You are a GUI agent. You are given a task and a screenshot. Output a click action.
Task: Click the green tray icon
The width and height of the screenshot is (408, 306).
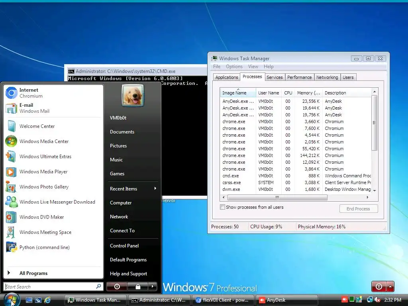pos(352,300)
